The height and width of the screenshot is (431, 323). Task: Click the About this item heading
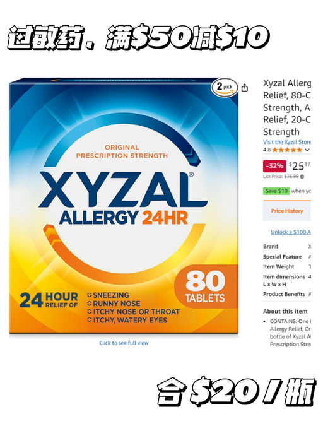[x=285, y=312]
